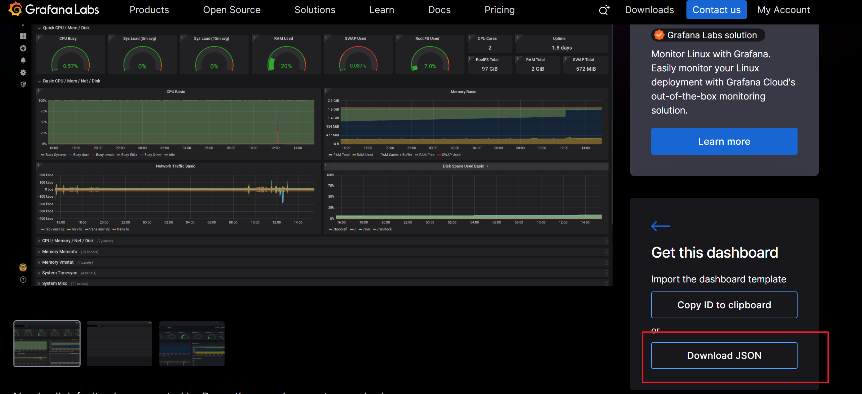Click the blue back arrow

click(x=660, y=226)
